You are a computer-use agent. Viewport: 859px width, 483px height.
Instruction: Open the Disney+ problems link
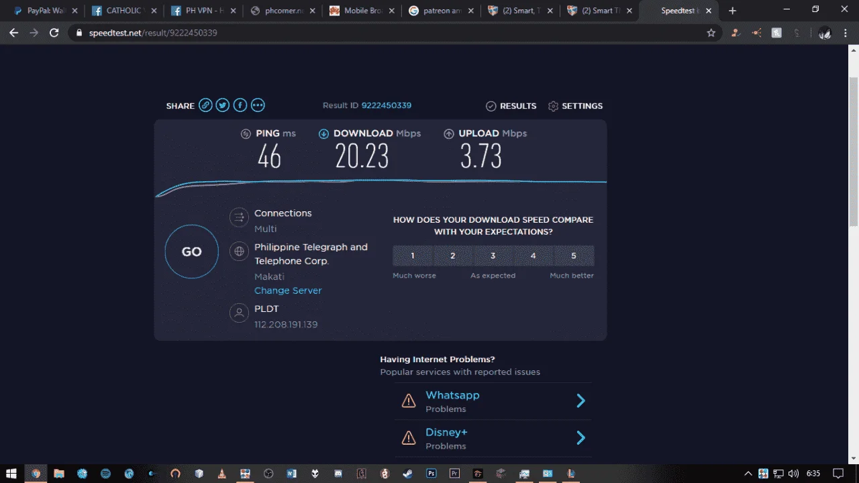point(446,432)
